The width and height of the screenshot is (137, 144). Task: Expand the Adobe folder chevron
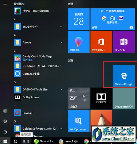[x=61, y=42]
